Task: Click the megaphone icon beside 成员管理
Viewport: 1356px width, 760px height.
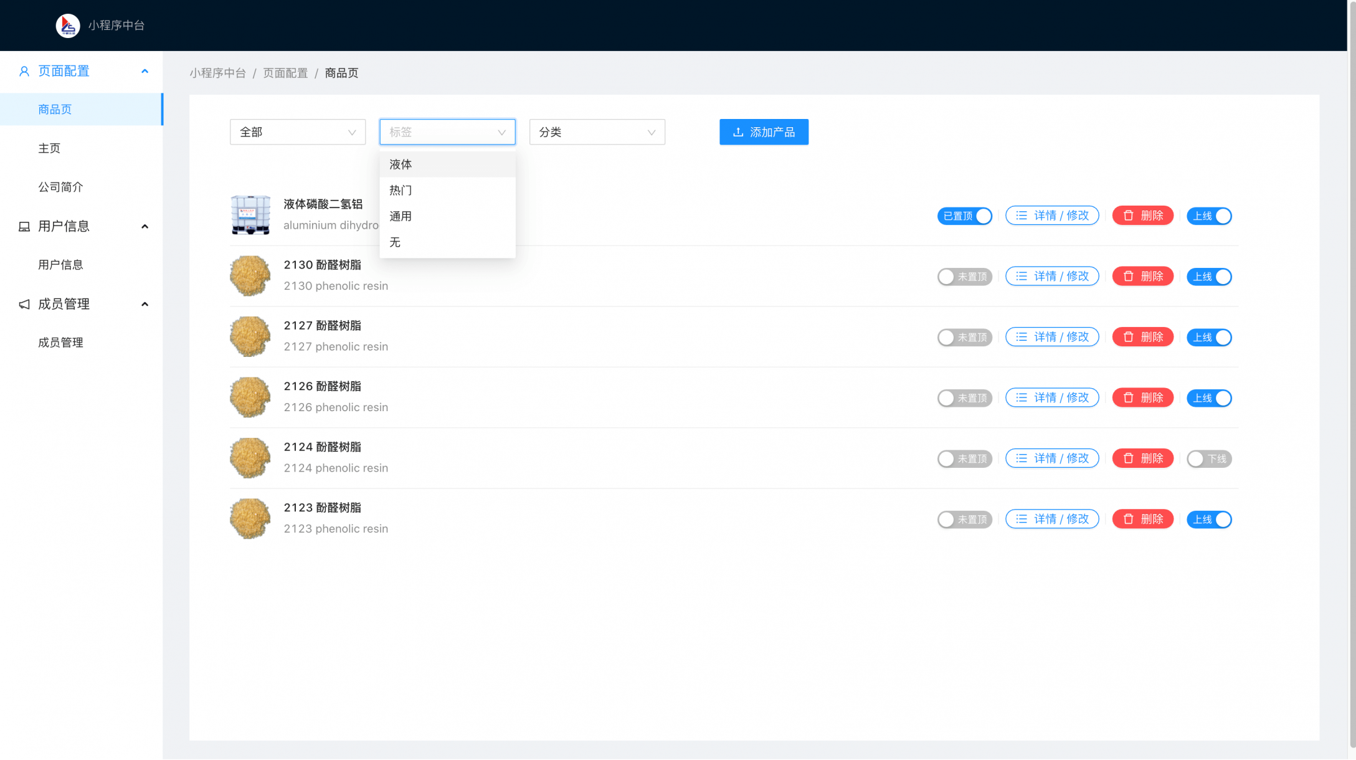Action: pos(24,305)
